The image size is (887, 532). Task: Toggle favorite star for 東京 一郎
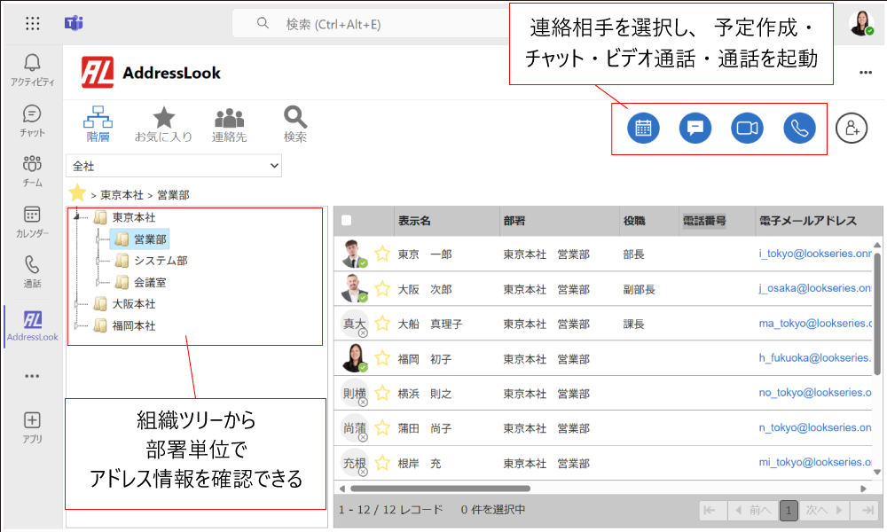[382, 254]
